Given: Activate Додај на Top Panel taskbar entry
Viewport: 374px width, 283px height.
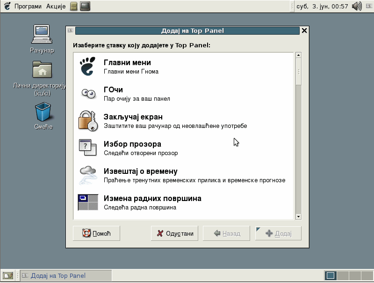Looking at the screenshot, I should coord(66,276).
